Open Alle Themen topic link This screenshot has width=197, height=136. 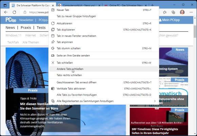coord(31,42)
